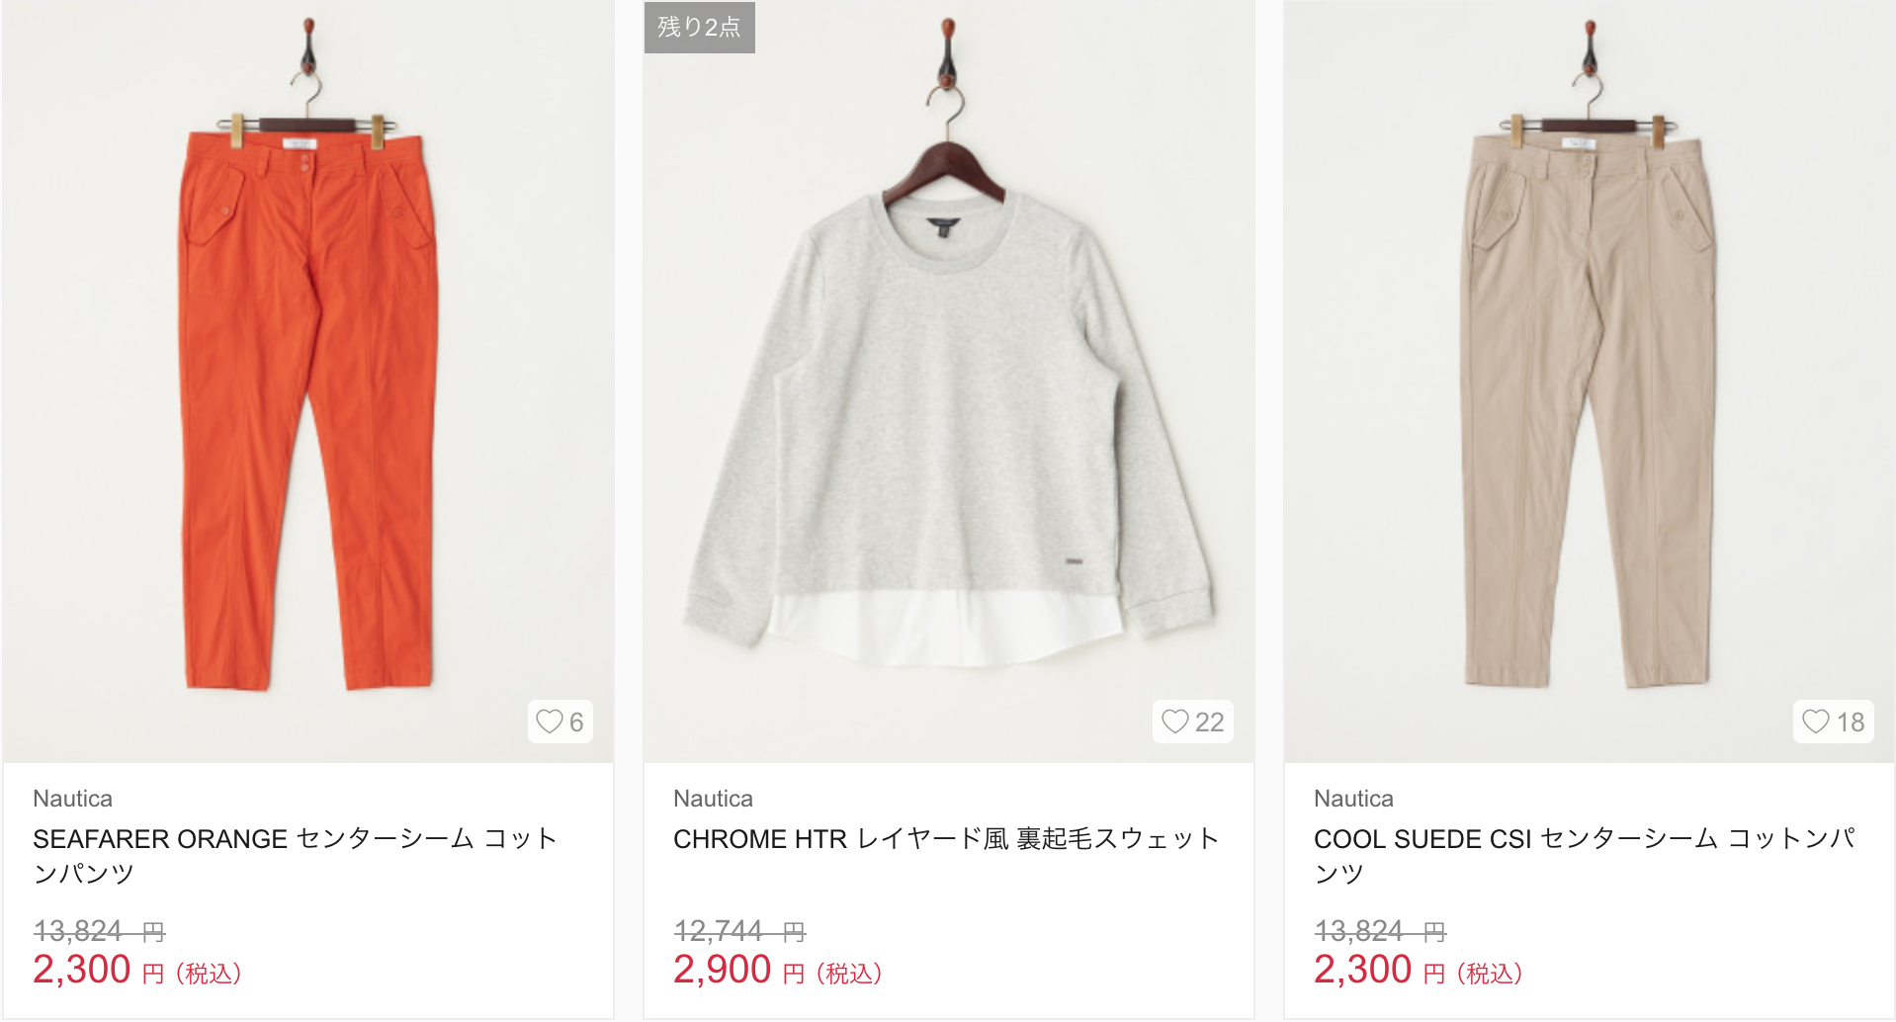The width and height of the screenshot is (1896, 1022).
Task: Click heart icon on gray Chrome HTR sweatshirt
Action: coord(1174,722)
